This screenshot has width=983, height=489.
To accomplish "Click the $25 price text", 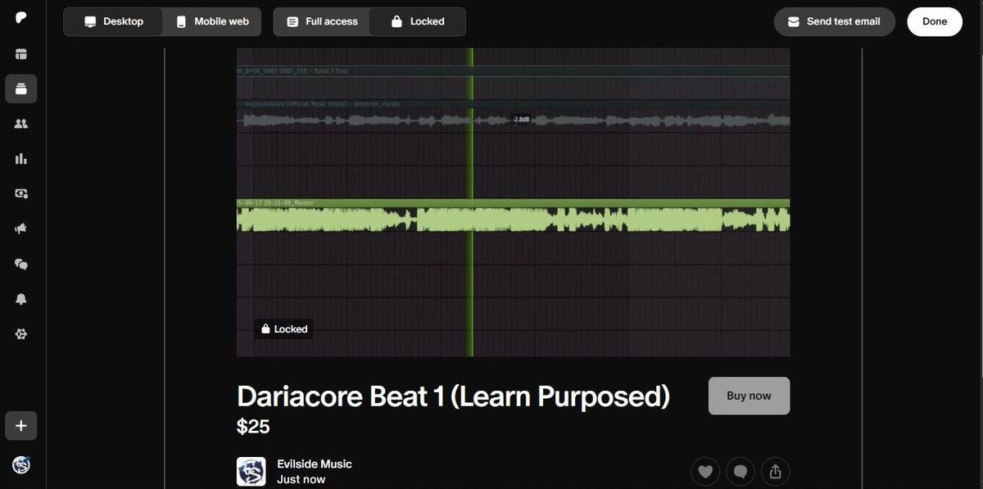I will pos(253,427).
